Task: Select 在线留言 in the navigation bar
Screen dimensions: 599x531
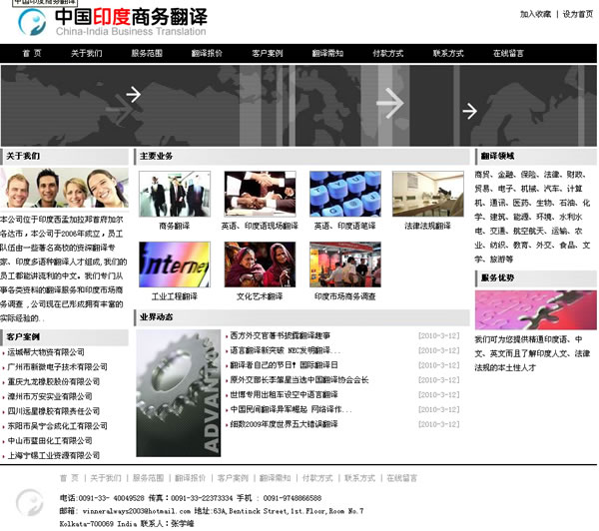Action: (508, 53)
